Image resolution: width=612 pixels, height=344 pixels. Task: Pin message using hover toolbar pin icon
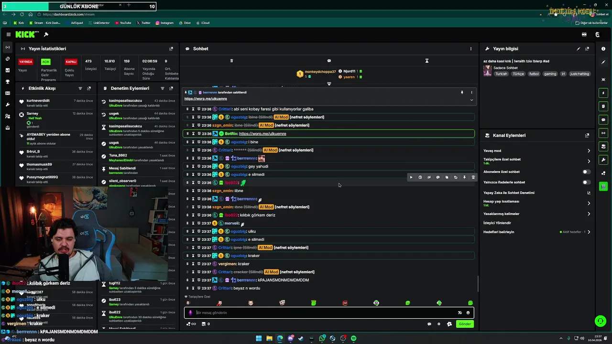coord(464,177)
